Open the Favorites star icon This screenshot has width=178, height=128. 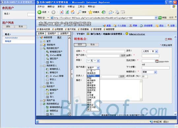coord(90,12)
